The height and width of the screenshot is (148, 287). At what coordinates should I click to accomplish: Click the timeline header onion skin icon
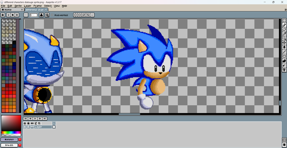click(39, 123)
